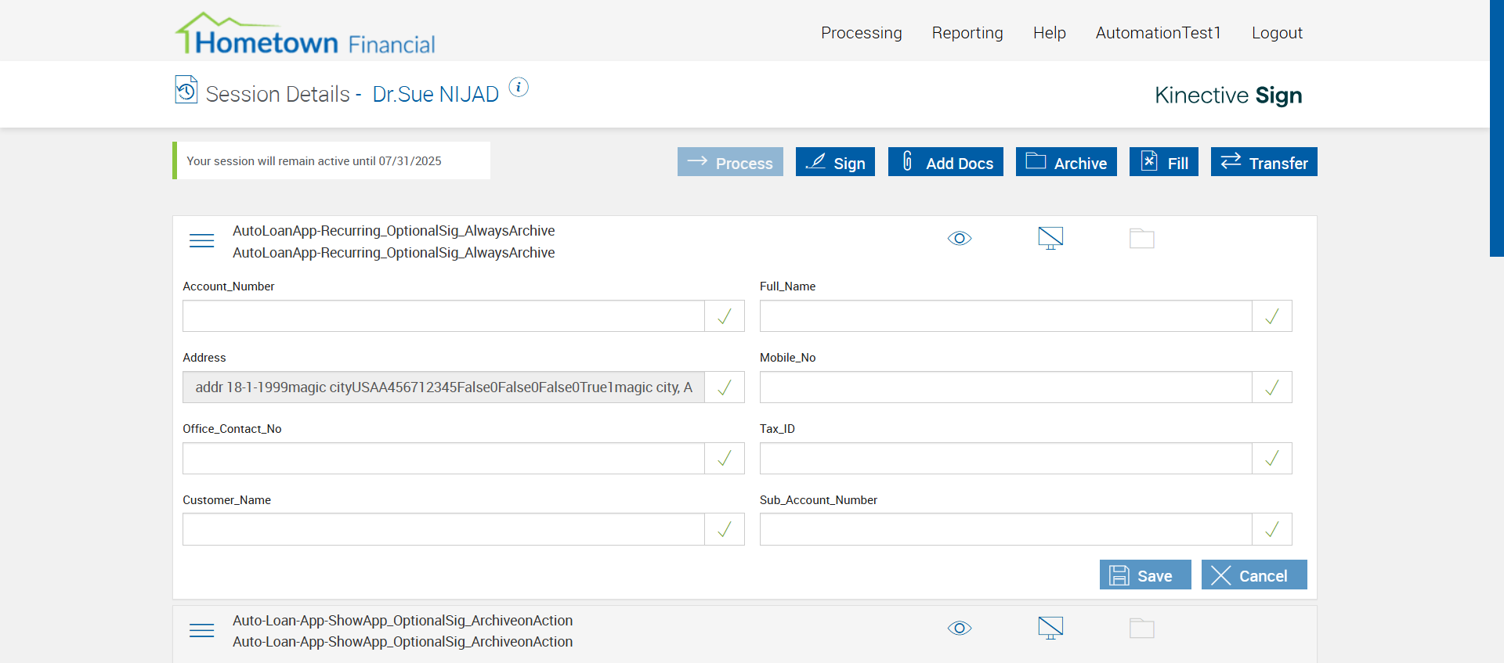Click into the Mobile_No input field

click(x=1006, y=387)
